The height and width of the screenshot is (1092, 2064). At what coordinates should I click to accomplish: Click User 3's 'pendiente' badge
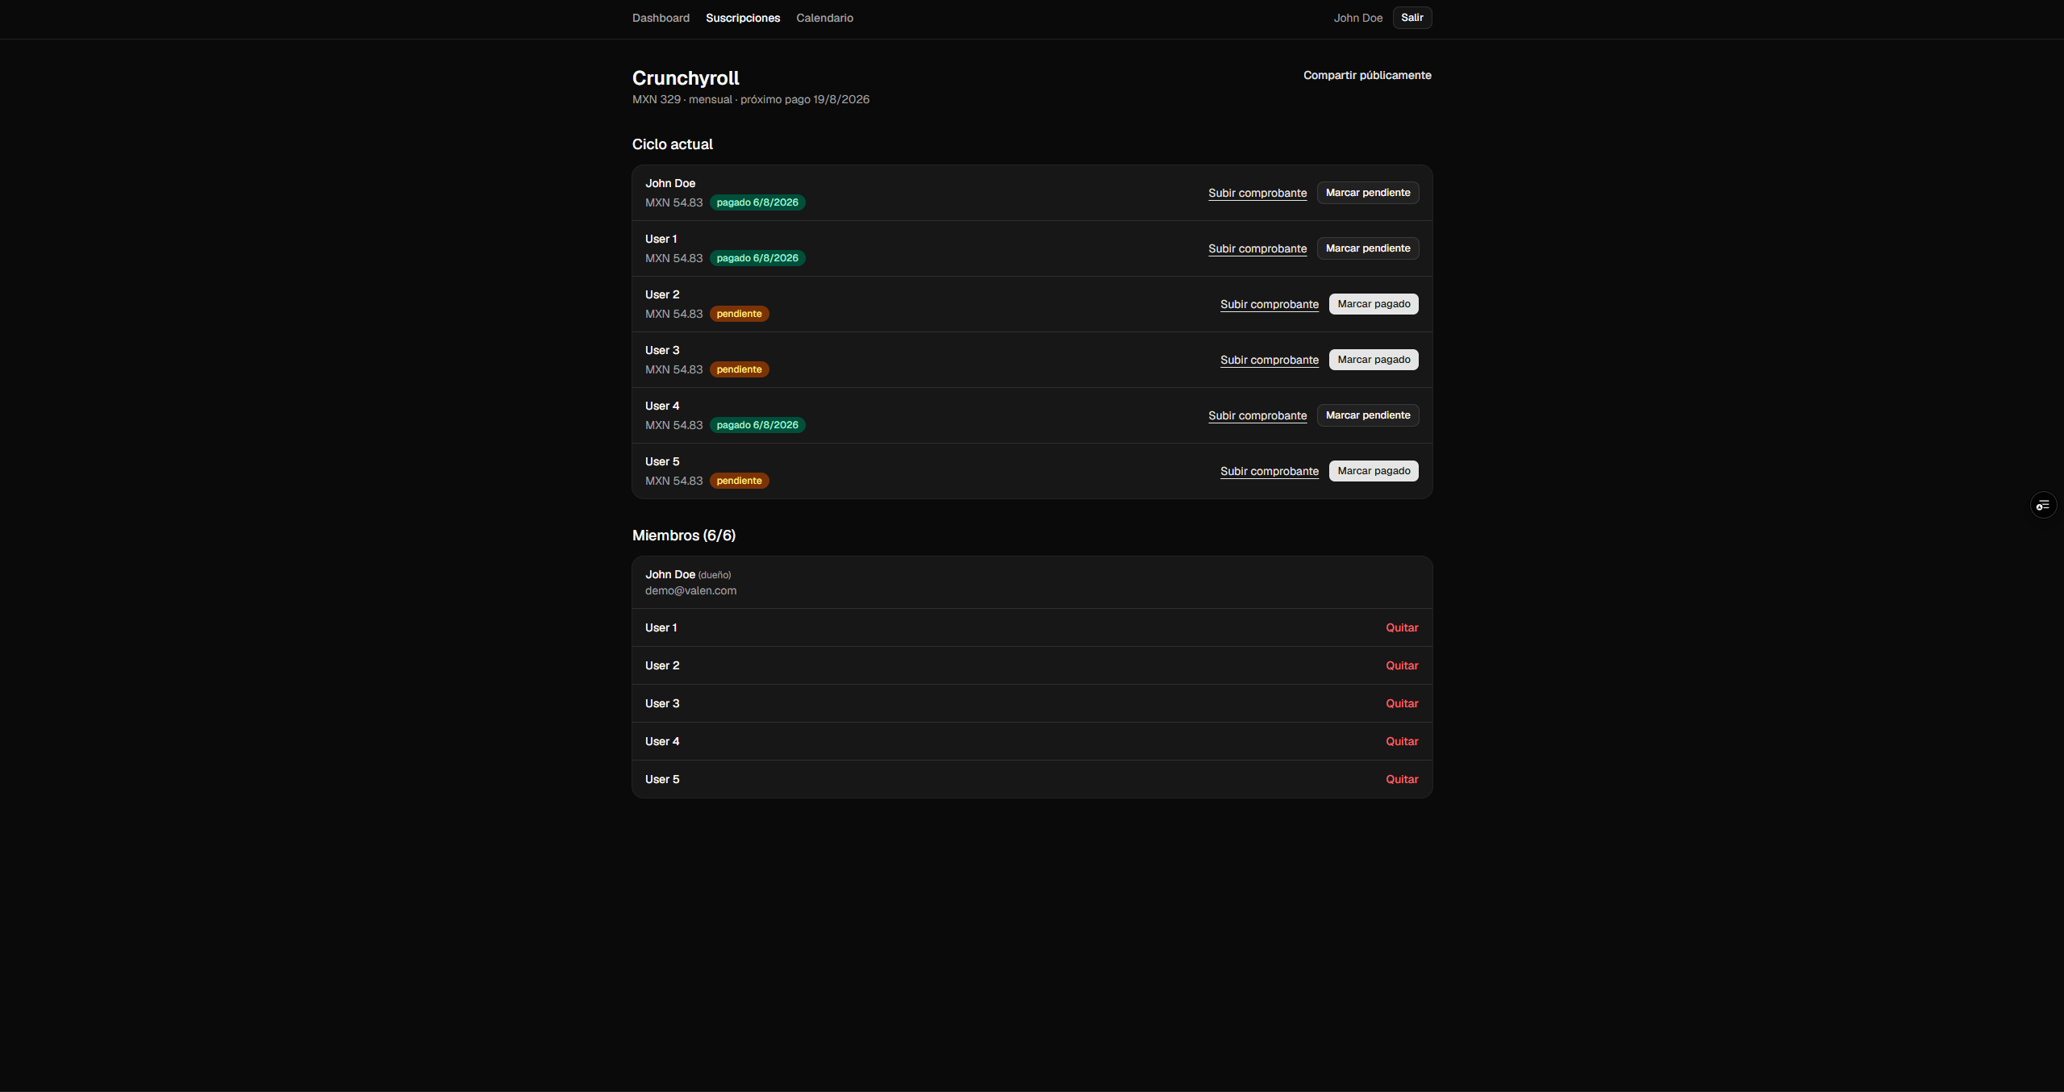click(x=739, y=369)
